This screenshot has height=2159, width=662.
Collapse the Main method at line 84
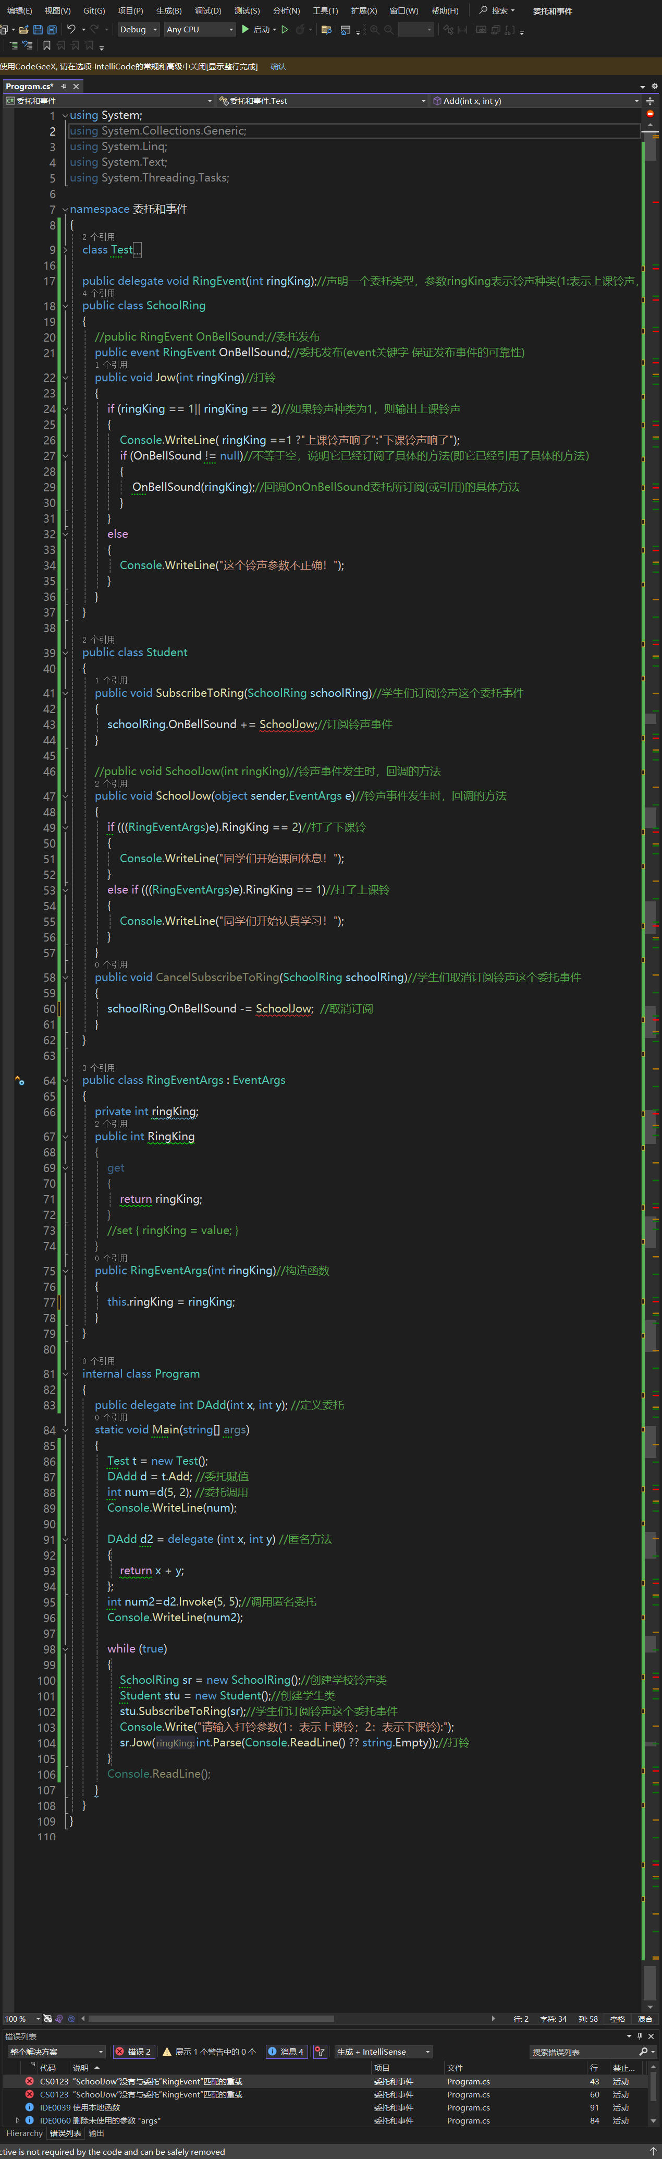tap(65, 1431)
